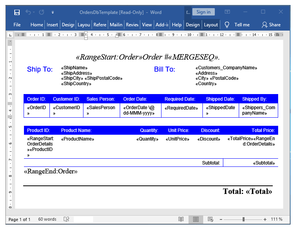Screen dimensions: 294x228
Task: Click the «RangeEnd:Order» field
Action: coord(51,171)
